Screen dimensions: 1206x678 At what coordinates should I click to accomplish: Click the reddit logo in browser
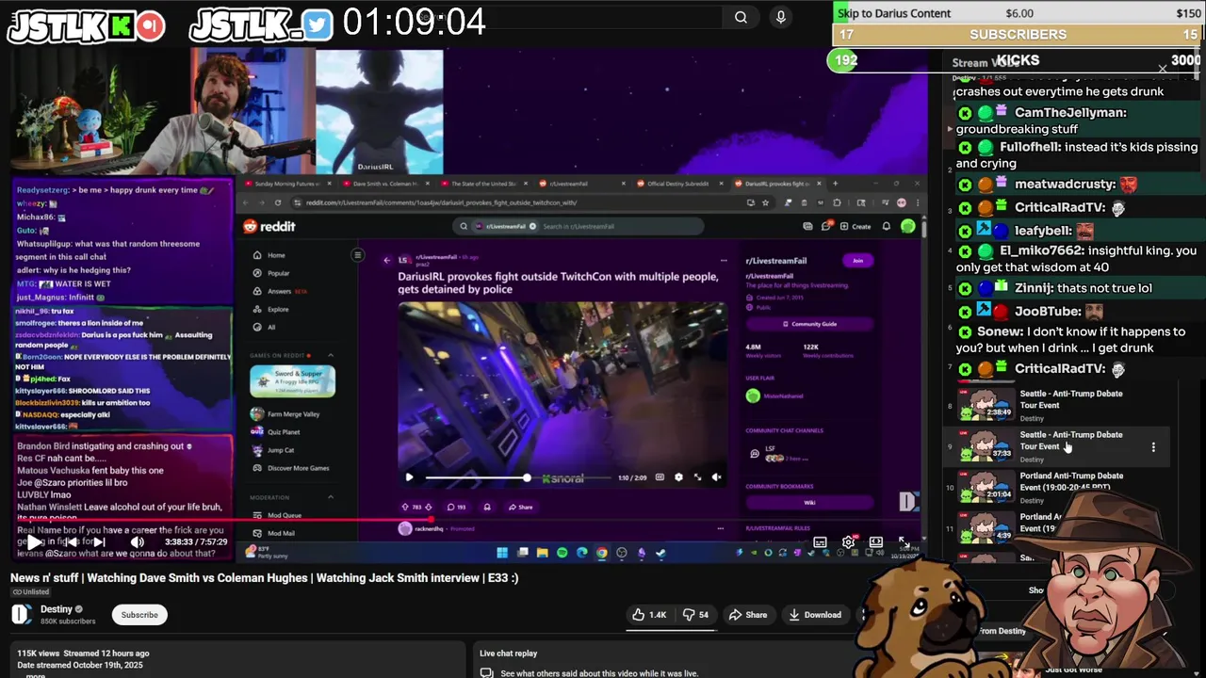click(269, 226)
